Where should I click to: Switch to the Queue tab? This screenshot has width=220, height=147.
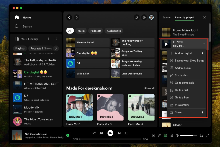pyautogui.click(x=167, y=17)
